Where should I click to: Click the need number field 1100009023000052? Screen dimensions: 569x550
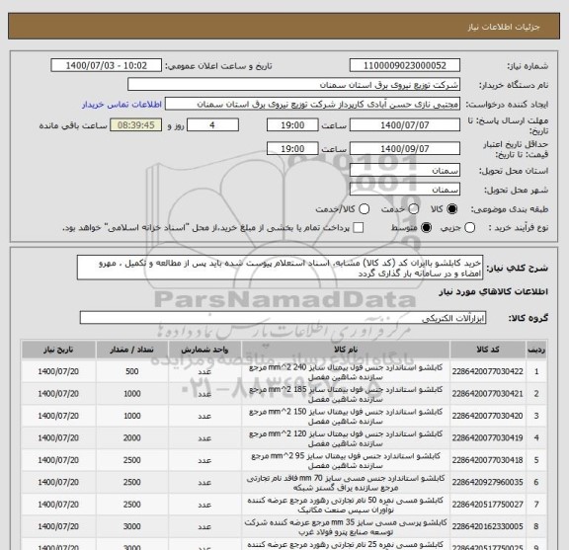405,66
